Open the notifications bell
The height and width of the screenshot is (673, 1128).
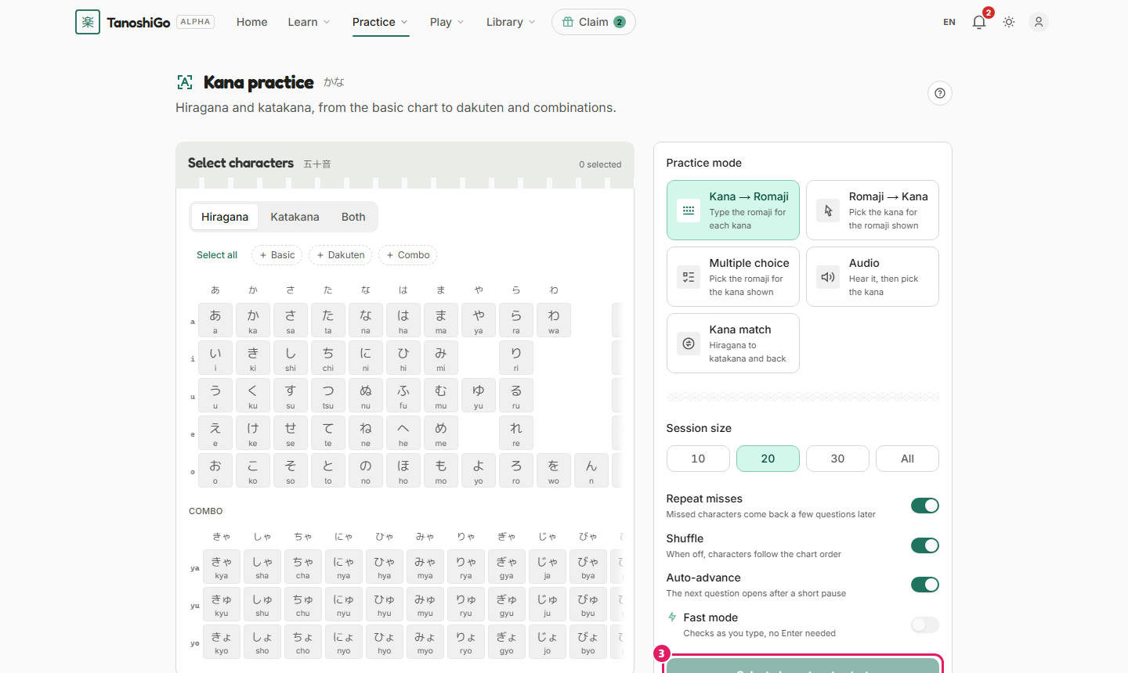(979, 22)
